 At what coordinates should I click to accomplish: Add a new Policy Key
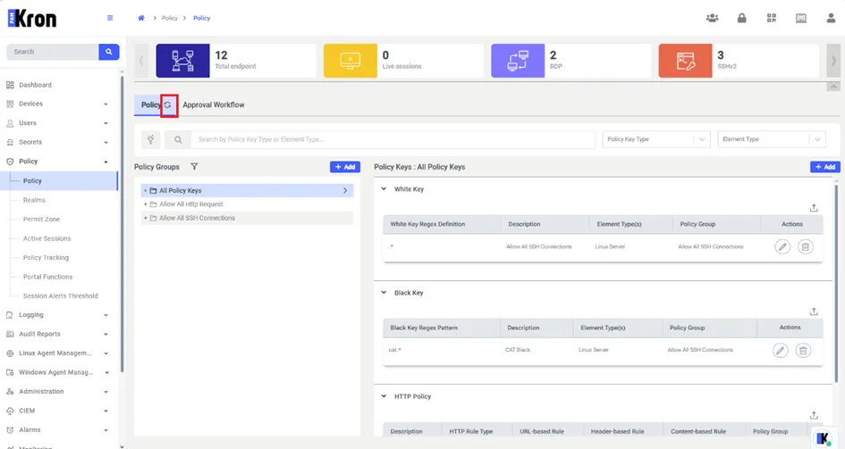tap(825, 167)
